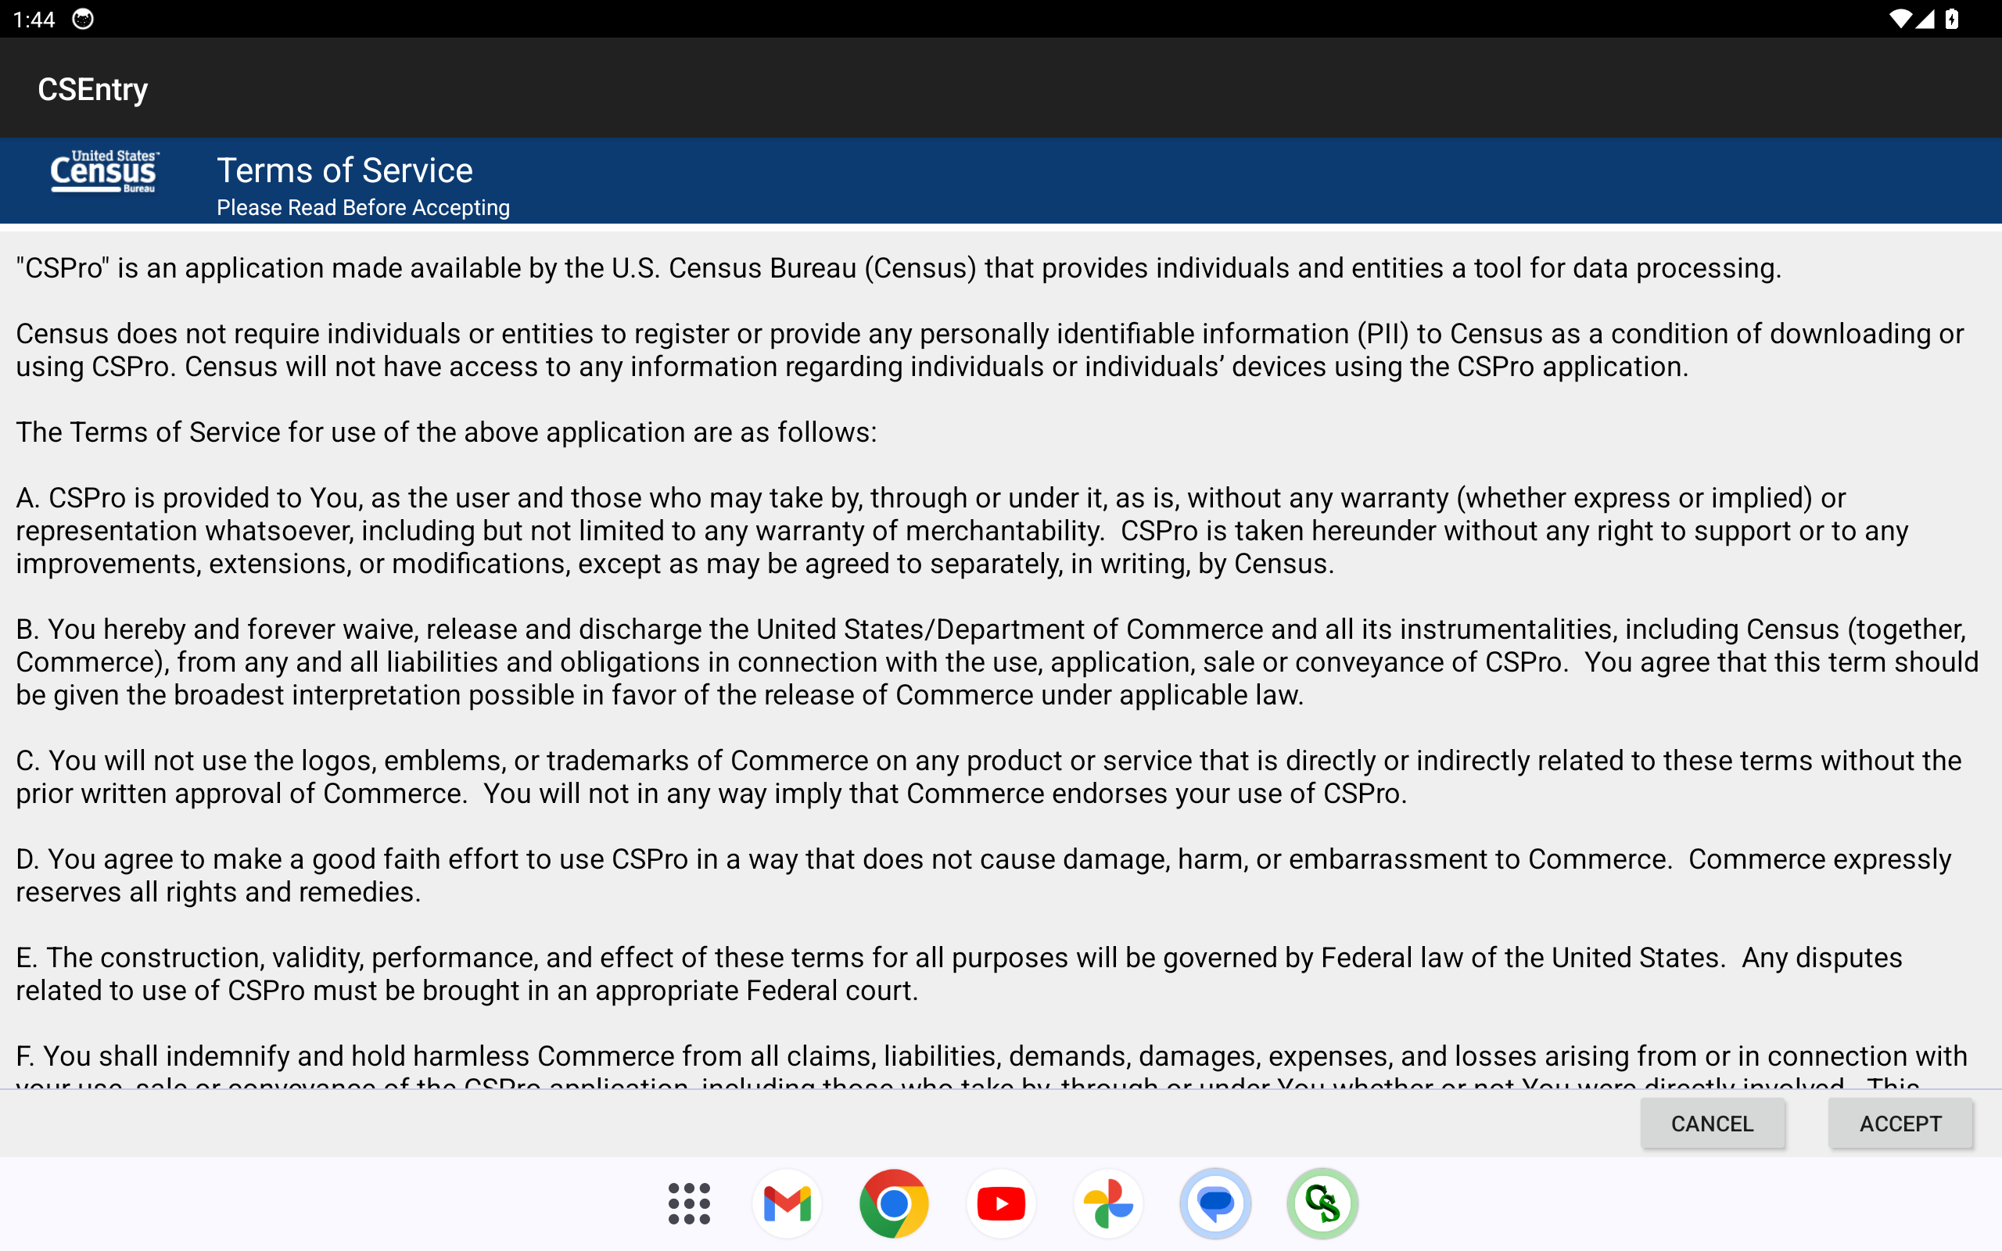The image size is (2002, 1251).
Task: Click paragraph starting '"CSPro" is an application'
Action: [899, 268]
